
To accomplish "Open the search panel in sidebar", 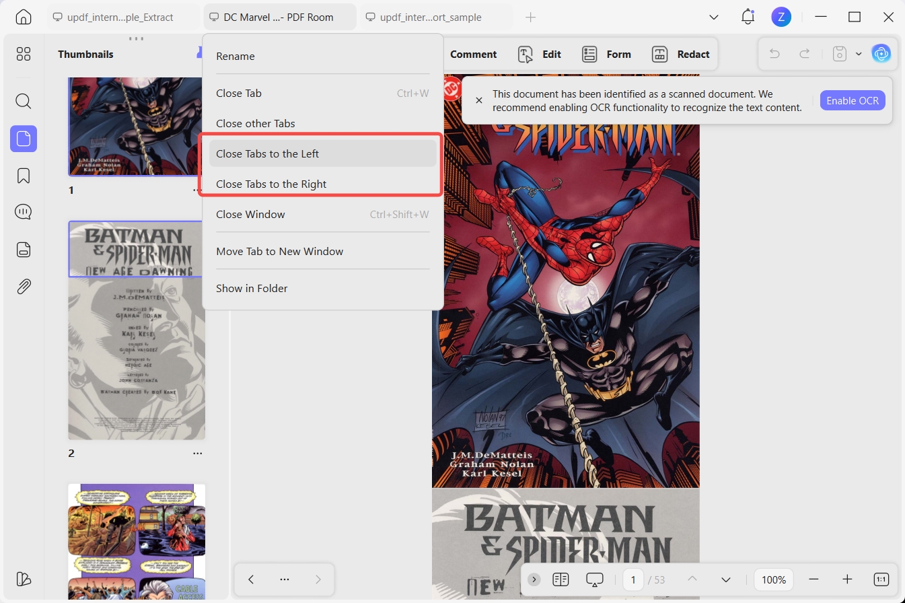I will [x=24, y=102].
